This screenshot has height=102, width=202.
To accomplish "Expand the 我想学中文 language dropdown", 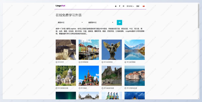I will click(100, 22).
